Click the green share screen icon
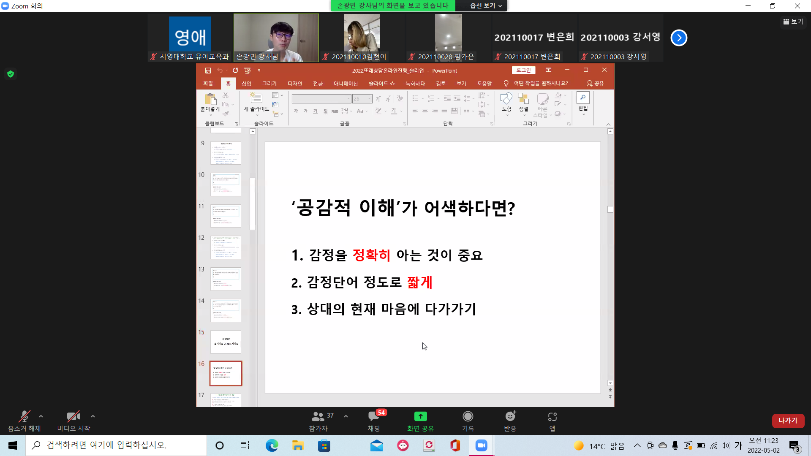The height and width of the screenshot is (456, 811). point(420,417)
